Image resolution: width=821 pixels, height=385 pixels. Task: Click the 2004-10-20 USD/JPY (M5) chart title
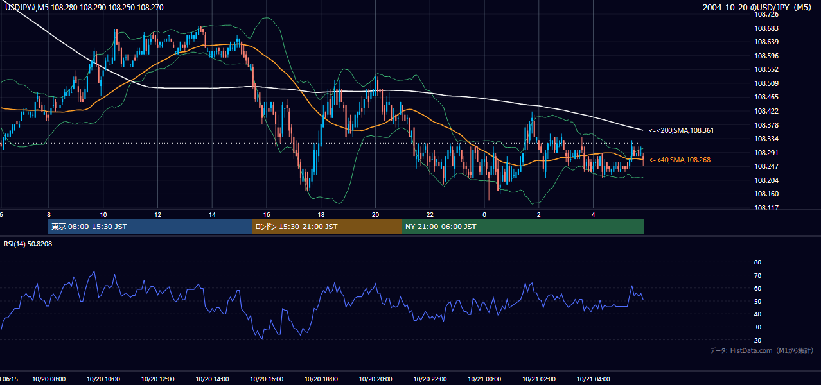(758, 8)
